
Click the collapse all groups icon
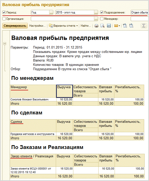pos(131,26)
